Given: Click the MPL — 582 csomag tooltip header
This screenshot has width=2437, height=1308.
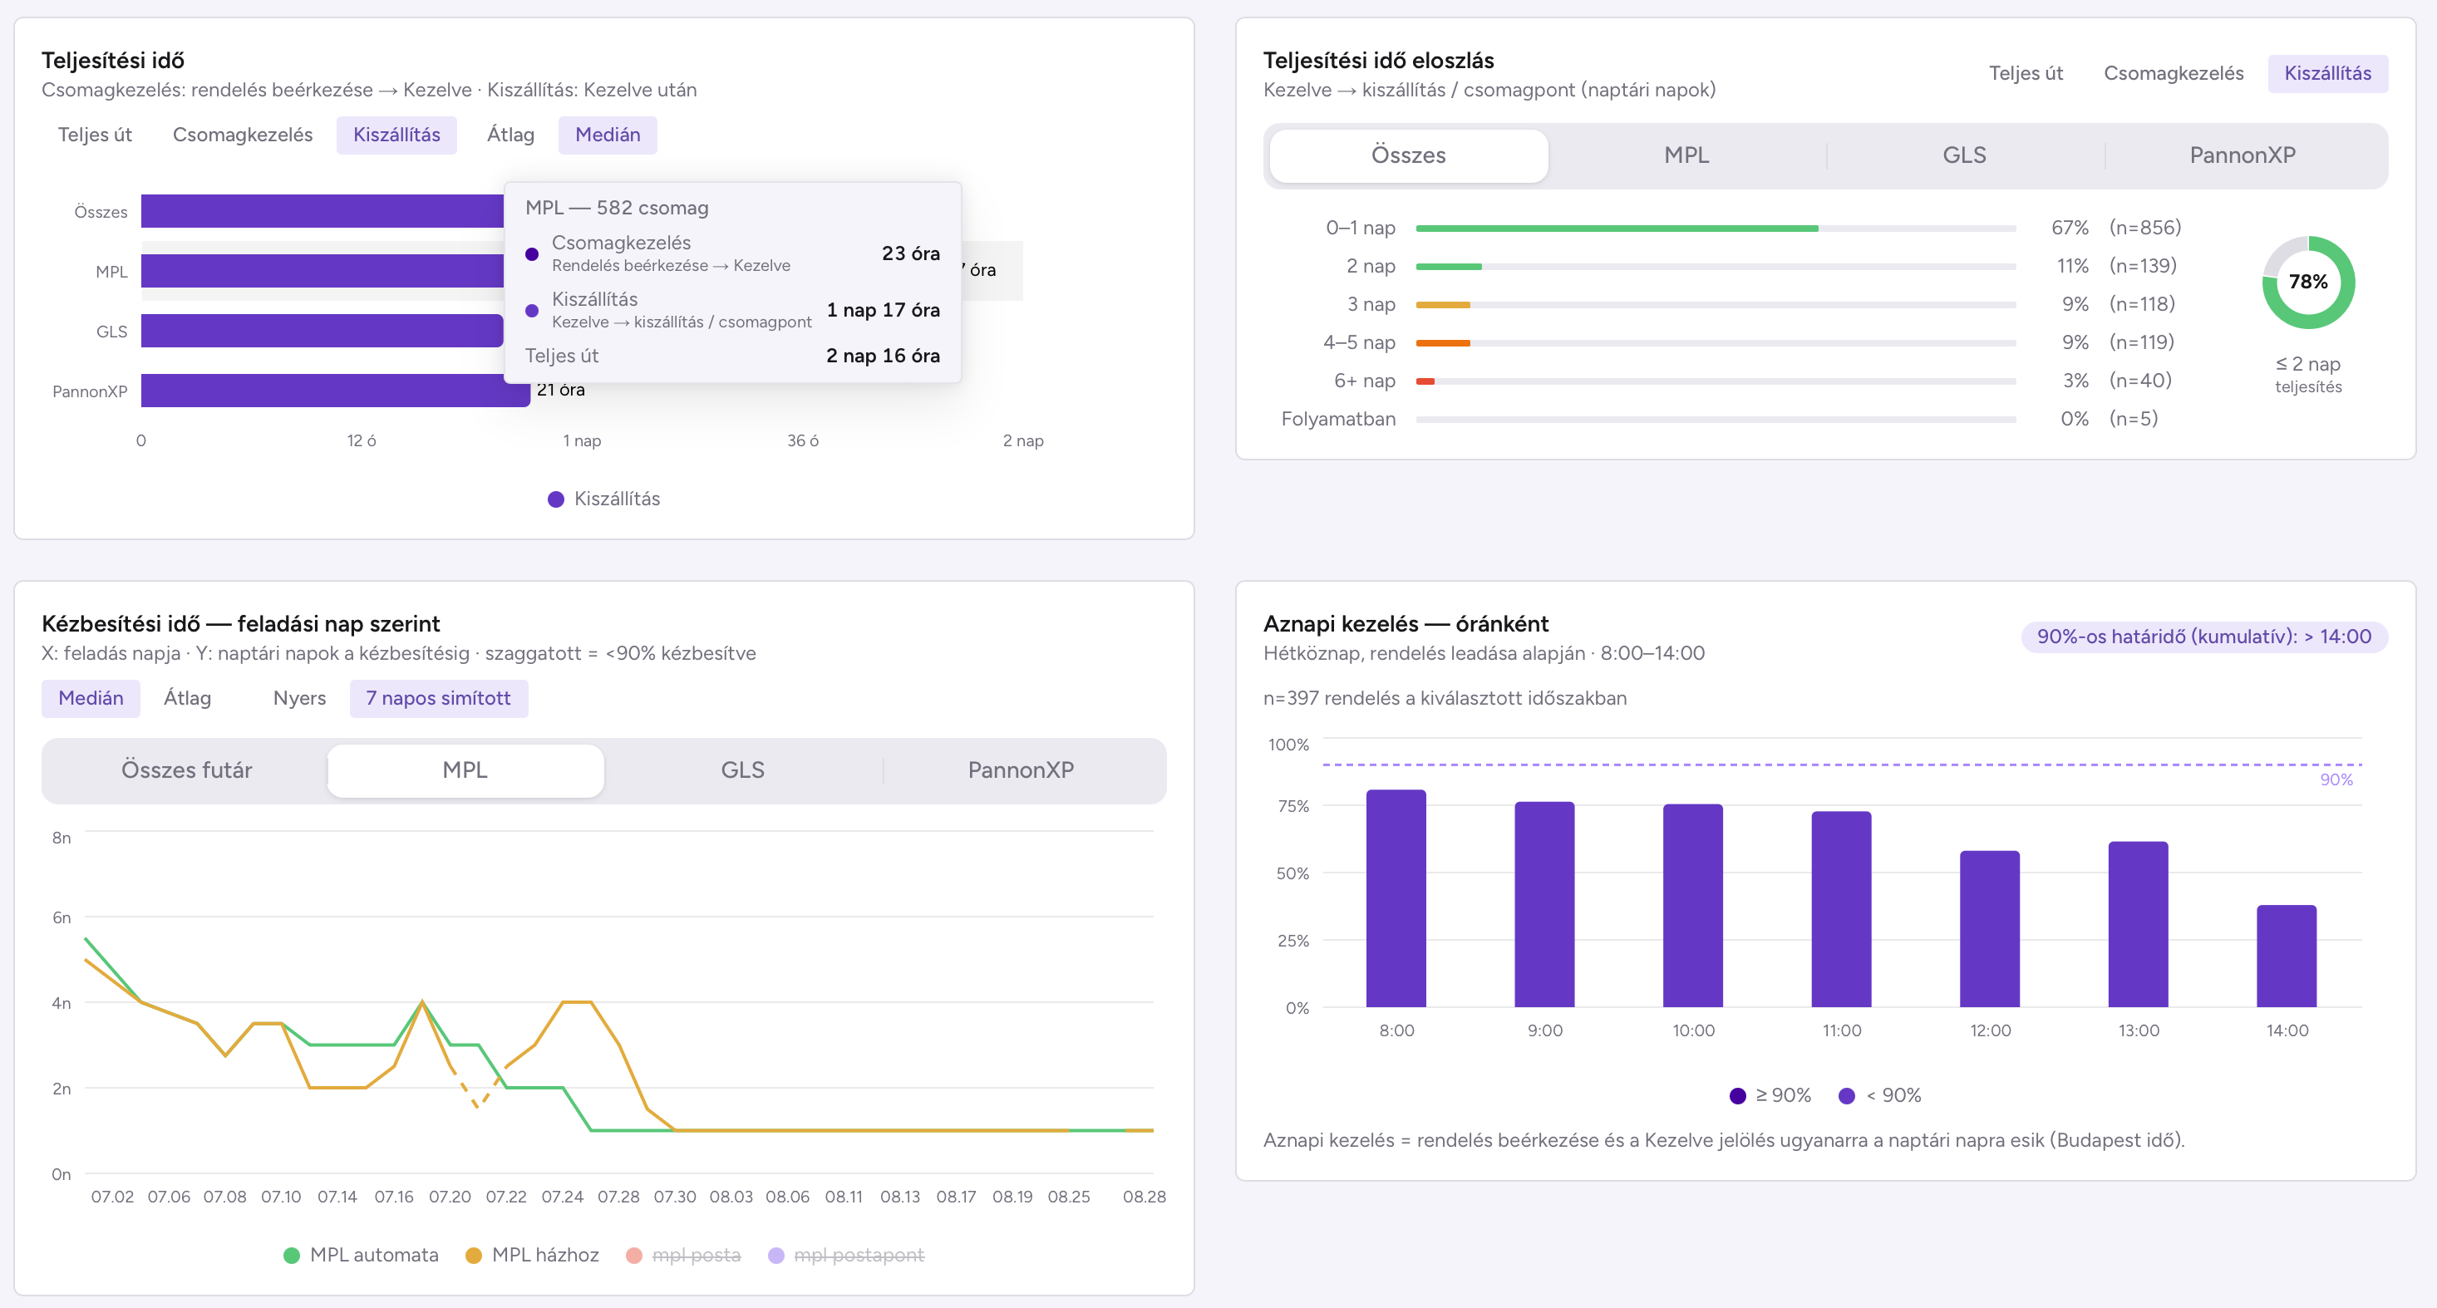Looking at the screenshot, I should coord(617,208).
